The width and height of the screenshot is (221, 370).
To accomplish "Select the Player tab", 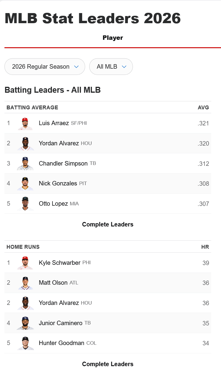I will (x=113, y=38).
